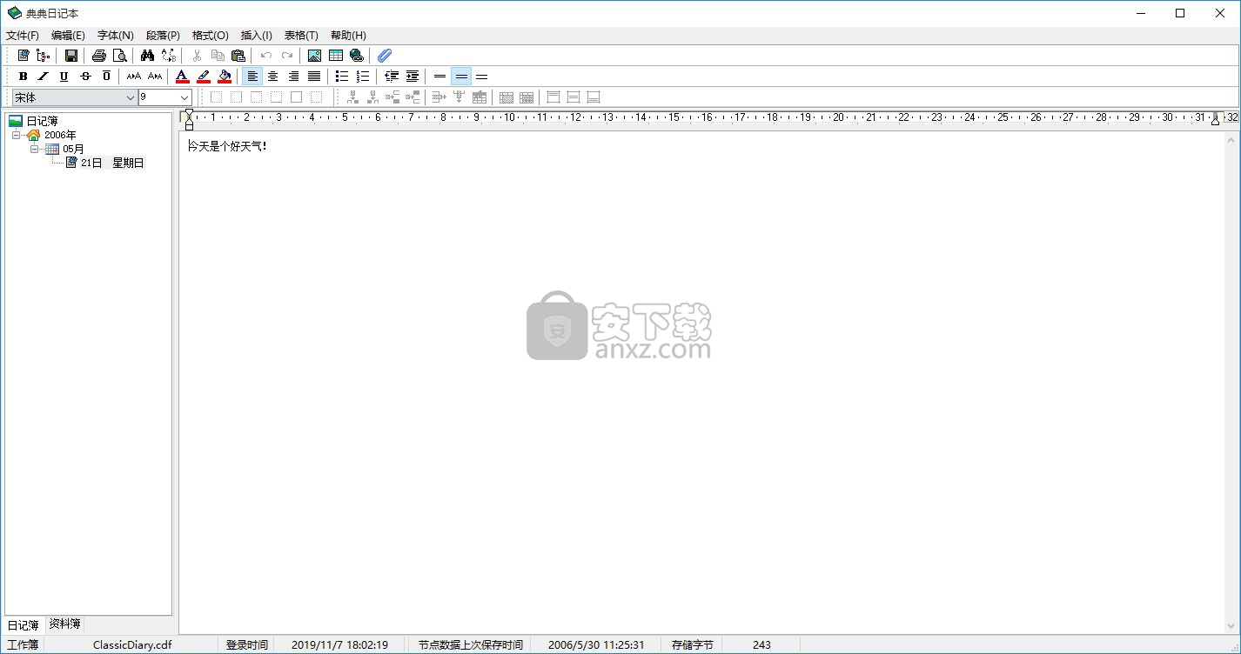Print the current diary entry
This screenshot has height=654, width=1241.
[99, 56]
